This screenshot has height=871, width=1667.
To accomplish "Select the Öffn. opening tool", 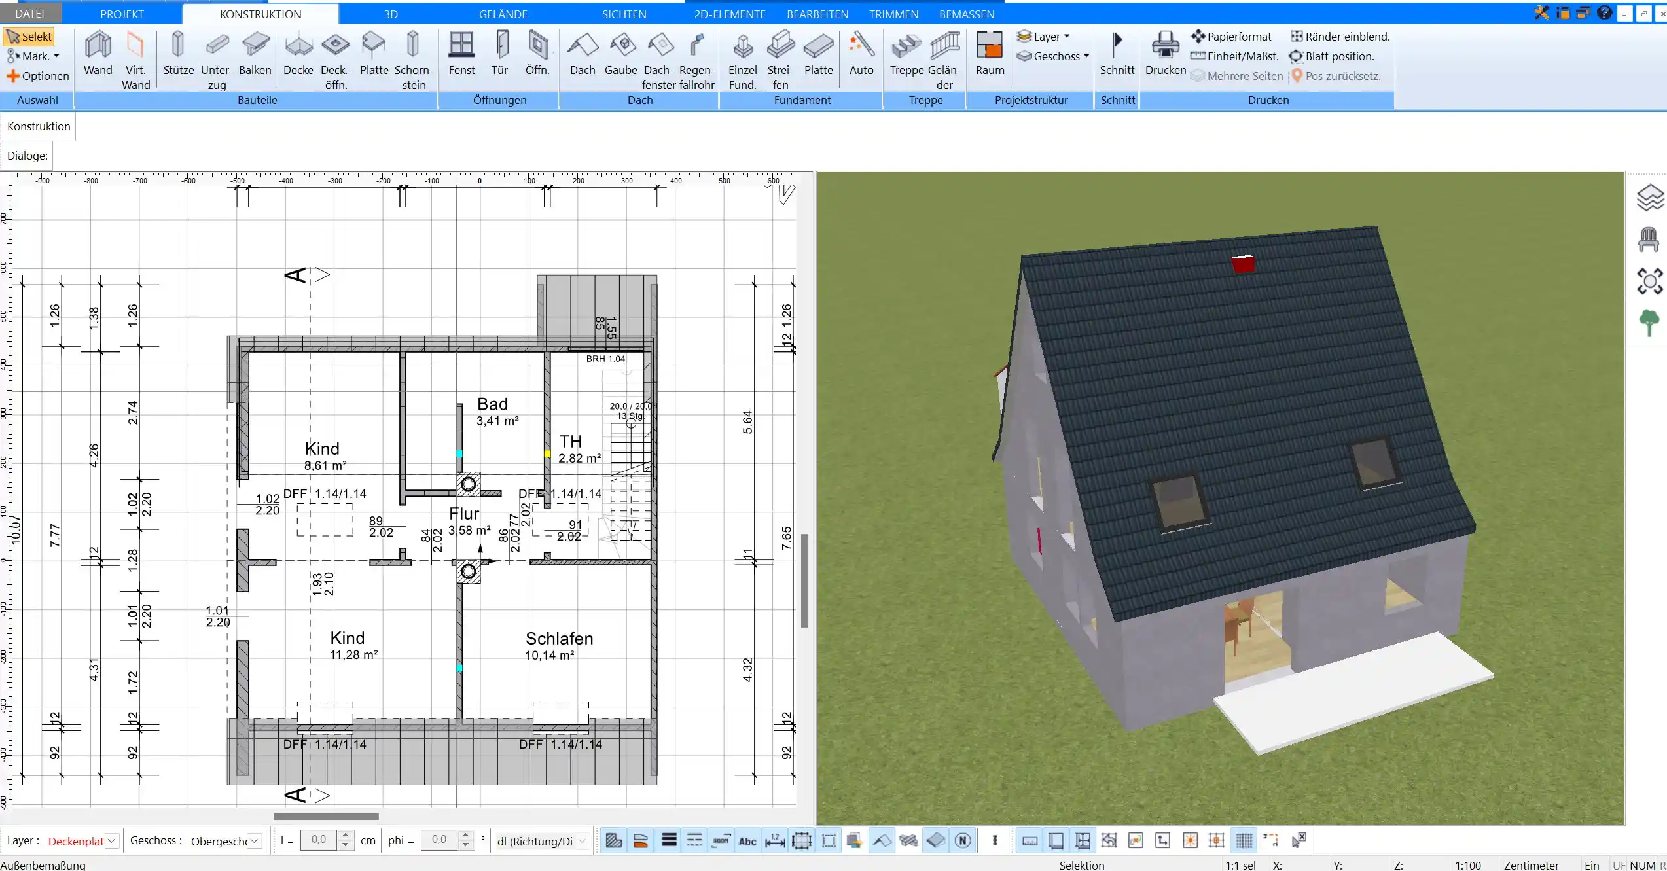I will tap(537, 54).
